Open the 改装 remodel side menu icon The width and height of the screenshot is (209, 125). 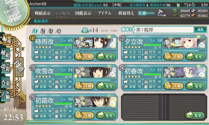click(5, 68)
